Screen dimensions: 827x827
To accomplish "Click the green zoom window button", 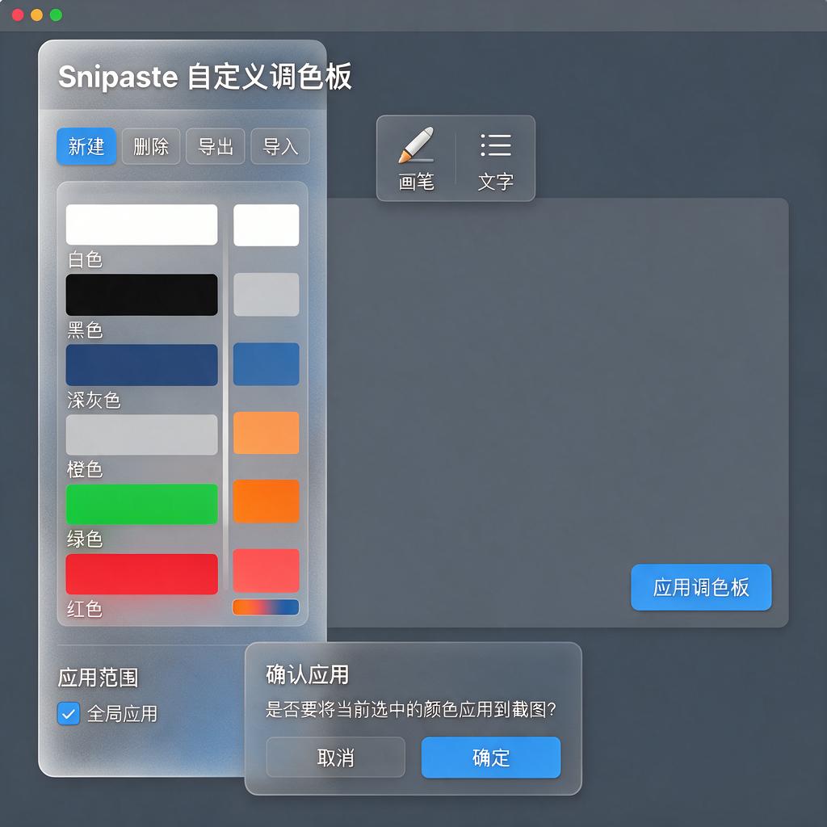I will coord(56,15).
